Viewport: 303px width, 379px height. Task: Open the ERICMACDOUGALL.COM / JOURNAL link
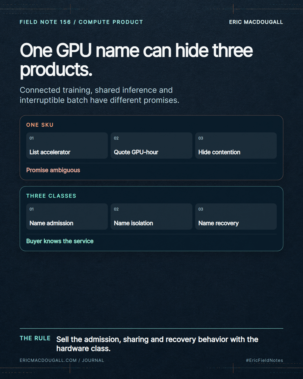pyautogui.click(x=62, y=360)
